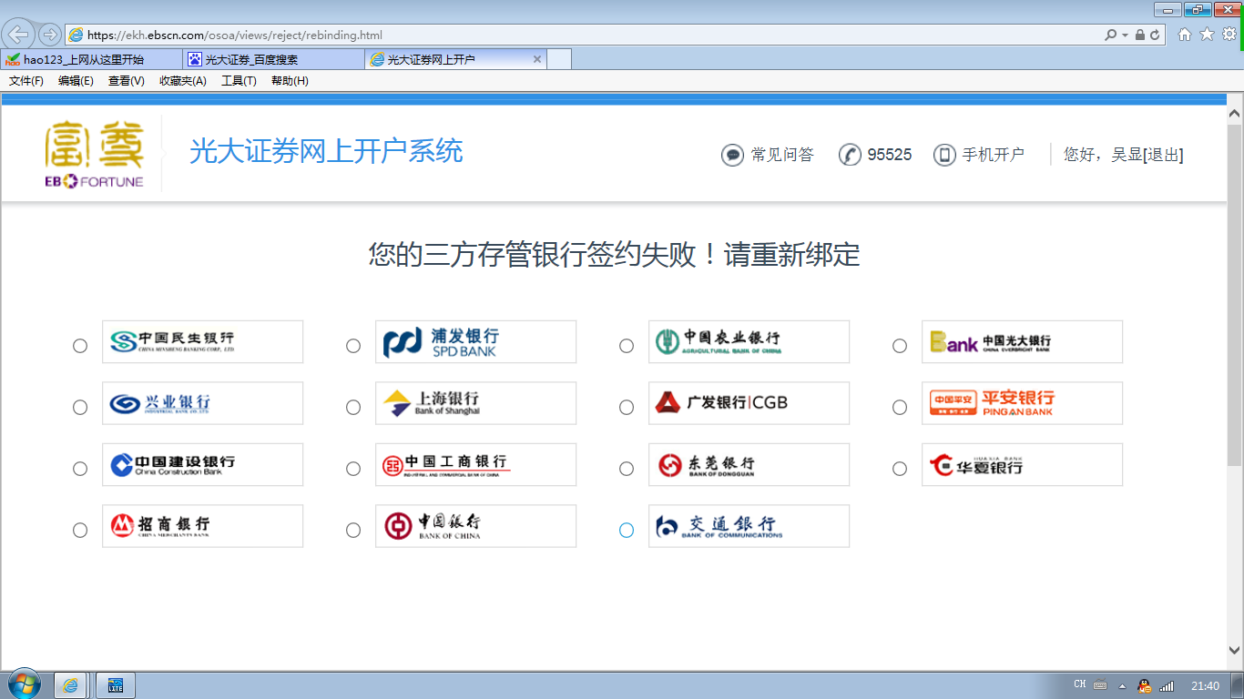Switch to hao123 tab

pyautogui.click(x=91, y=59)
